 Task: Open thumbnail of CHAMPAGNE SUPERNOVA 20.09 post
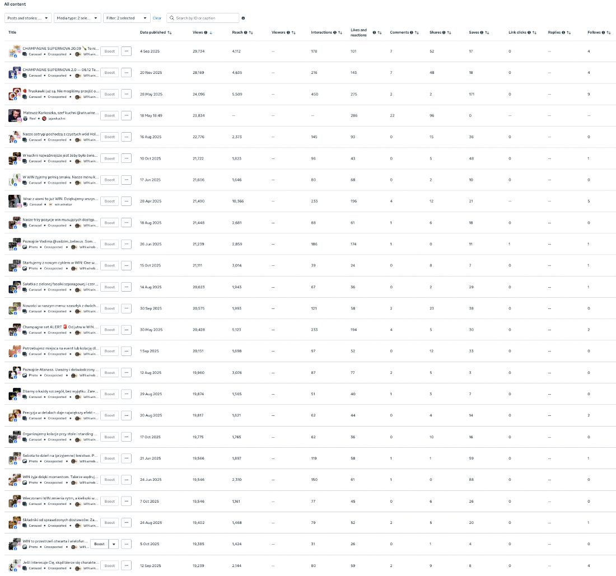tap(15, 51)
